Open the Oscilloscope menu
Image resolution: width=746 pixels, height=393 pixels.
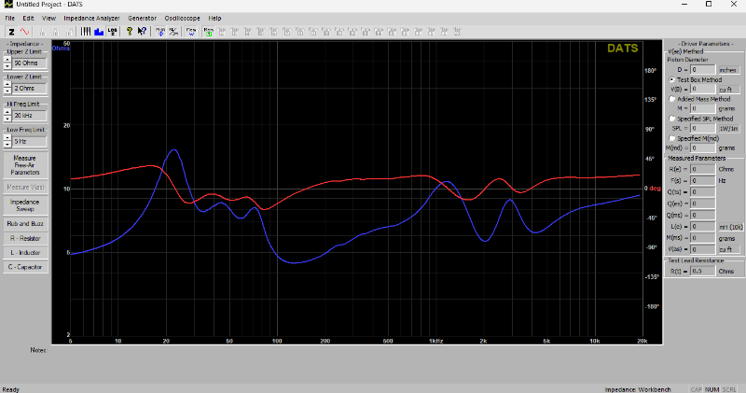pos(182,18)
